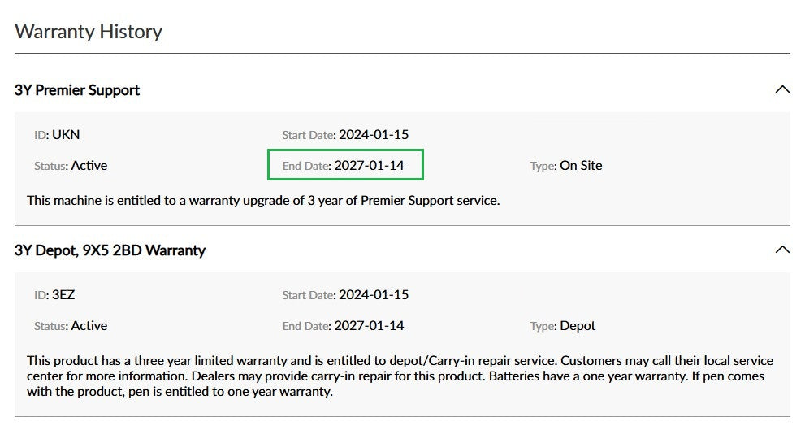The height and width of the screenshot is (426, 805).
Task: Select the 3EZ warranty ID value
Action: [64, 294]
